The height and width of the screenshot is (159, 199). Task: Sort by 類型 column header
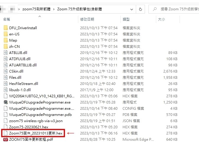coord(126,19)
